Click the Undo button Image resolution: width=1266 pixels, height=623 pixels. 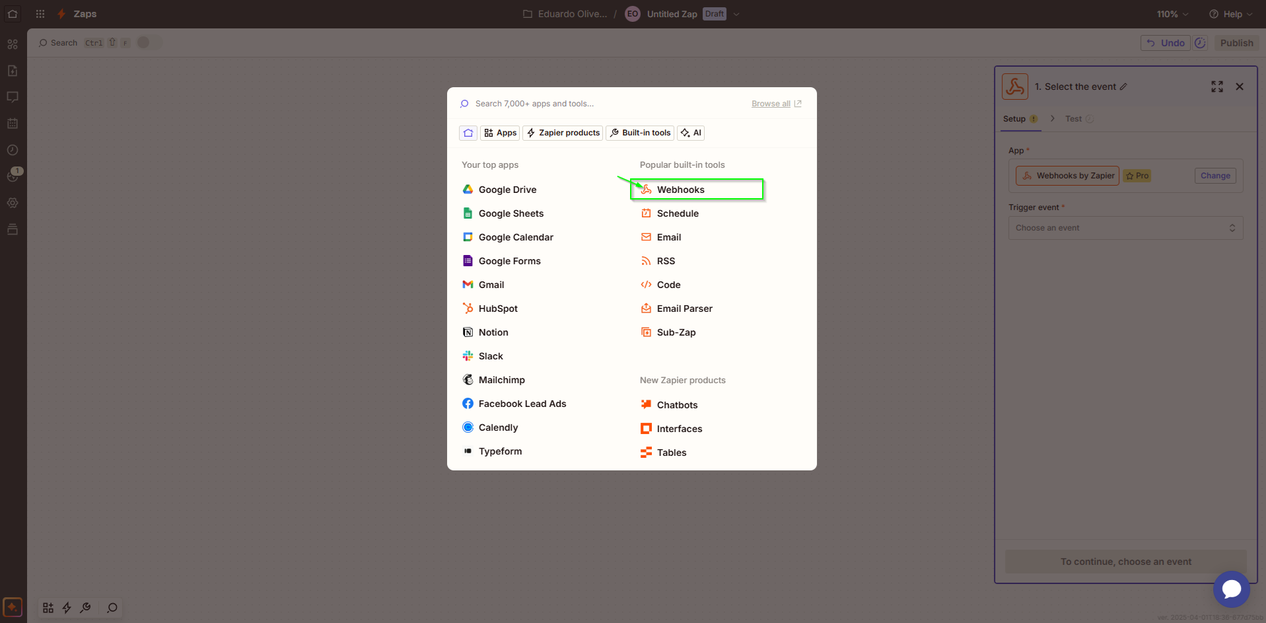[x=1166, y=43]
